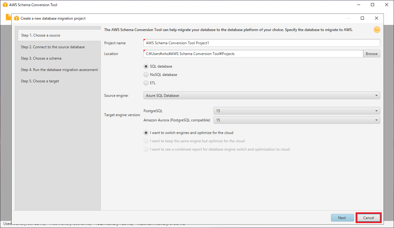Close the migration project dialog with X
Viewport: 394px width, 228px height.
[x=376, y=18]
